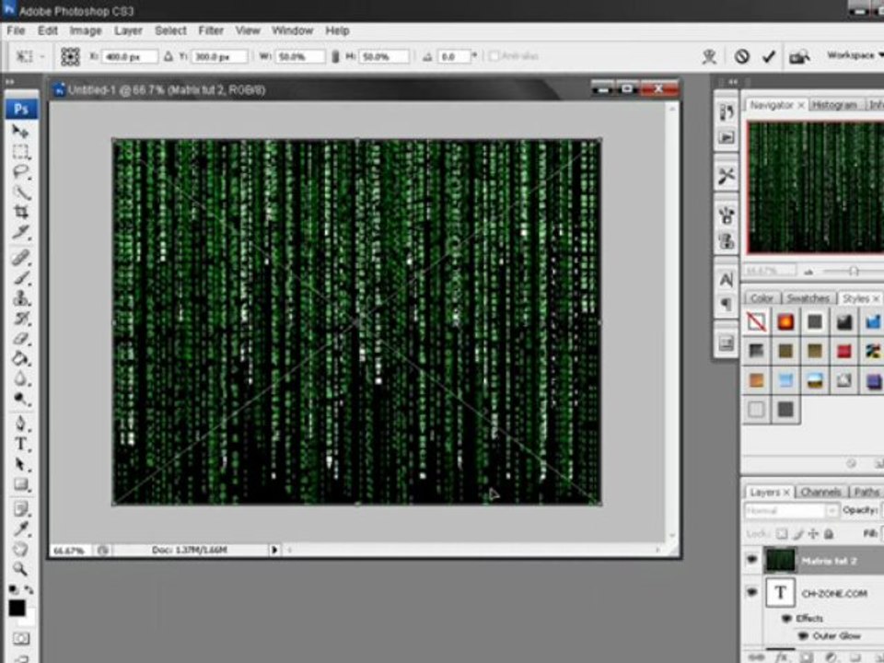884x663 pixels.
Task: Hide the Matrix tut 2 layer
Action: click(x=751, y=560)
